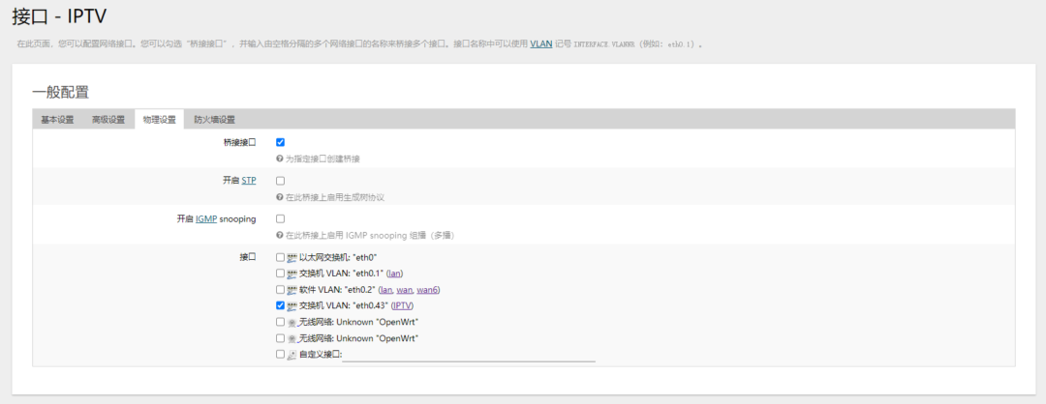Click the software VLAN icon beside "eth0.2"
1046x404 pixels.
point(292,290)
